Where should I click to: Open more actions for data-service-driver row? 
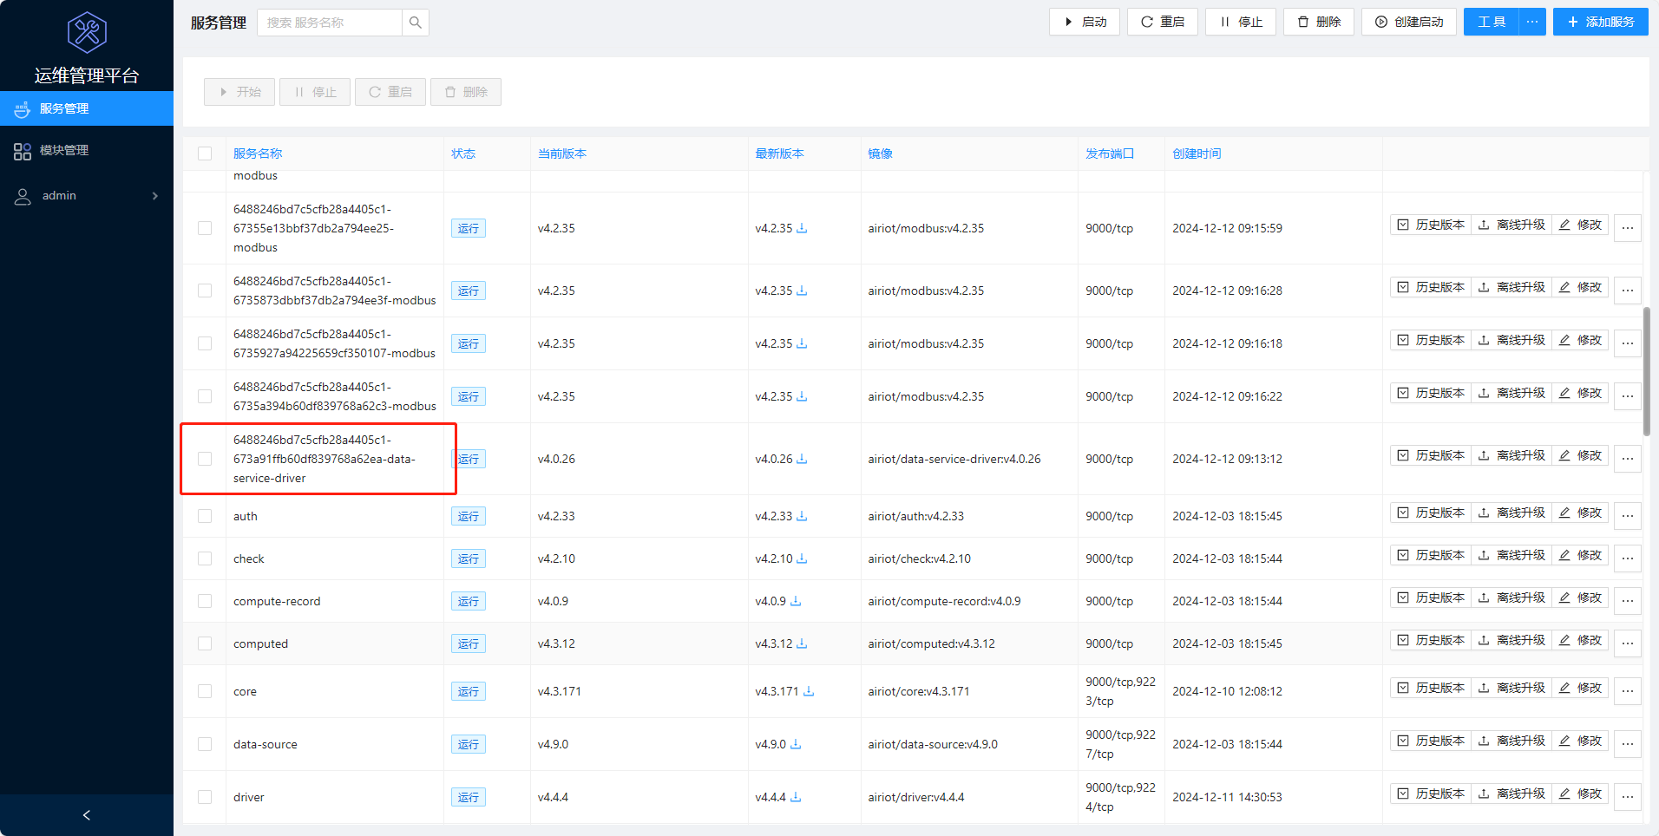(x=1628, y=459)
